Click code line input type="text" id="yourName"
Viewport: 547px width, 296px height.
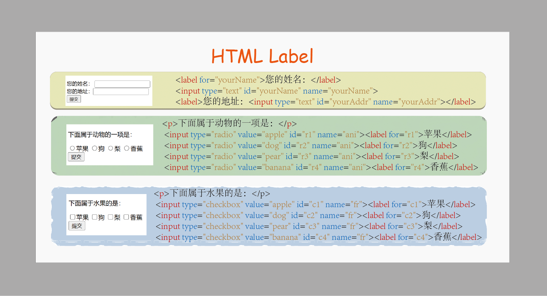point(277,91)
